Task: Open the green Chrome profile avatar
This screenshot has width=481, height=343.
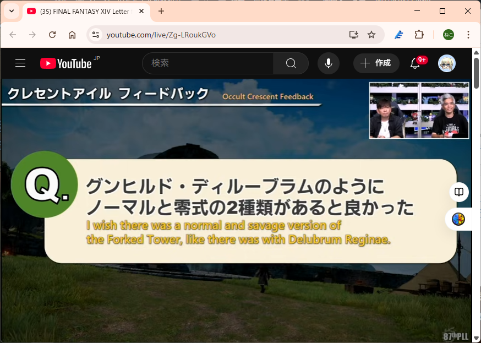Action: 448,35
